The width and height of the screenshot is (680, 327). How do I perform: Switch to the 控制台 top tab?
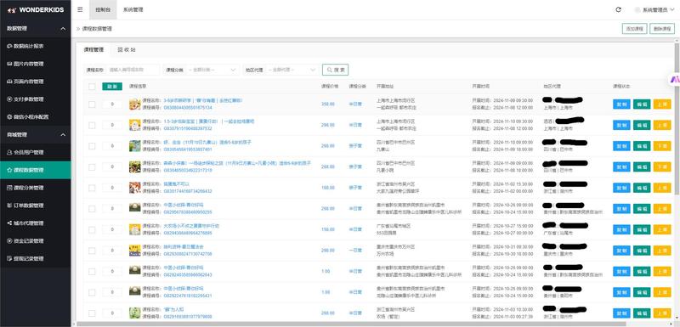pyautogui.click(x=103, y=9)
